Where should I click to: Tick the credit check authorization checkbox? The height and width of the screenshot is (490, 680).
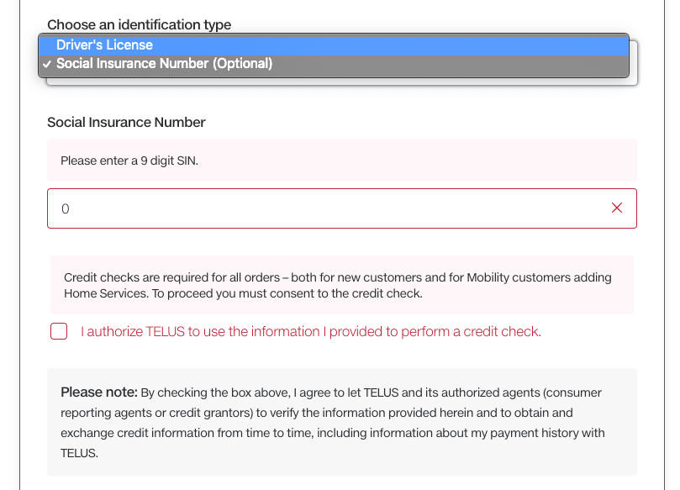pyautogui.click(x=59, y=331)
